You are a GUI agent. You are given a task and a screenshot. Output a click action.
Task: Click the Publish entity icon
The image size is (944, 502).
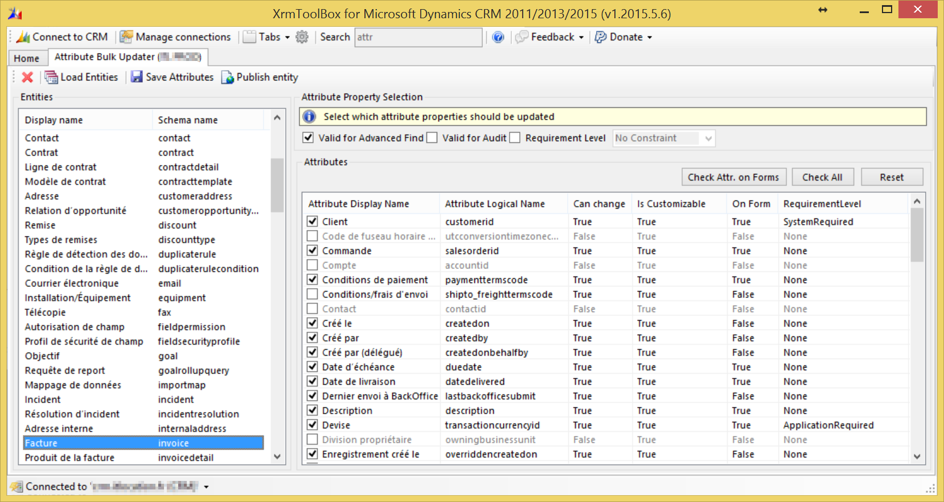[x=227, y=77]
